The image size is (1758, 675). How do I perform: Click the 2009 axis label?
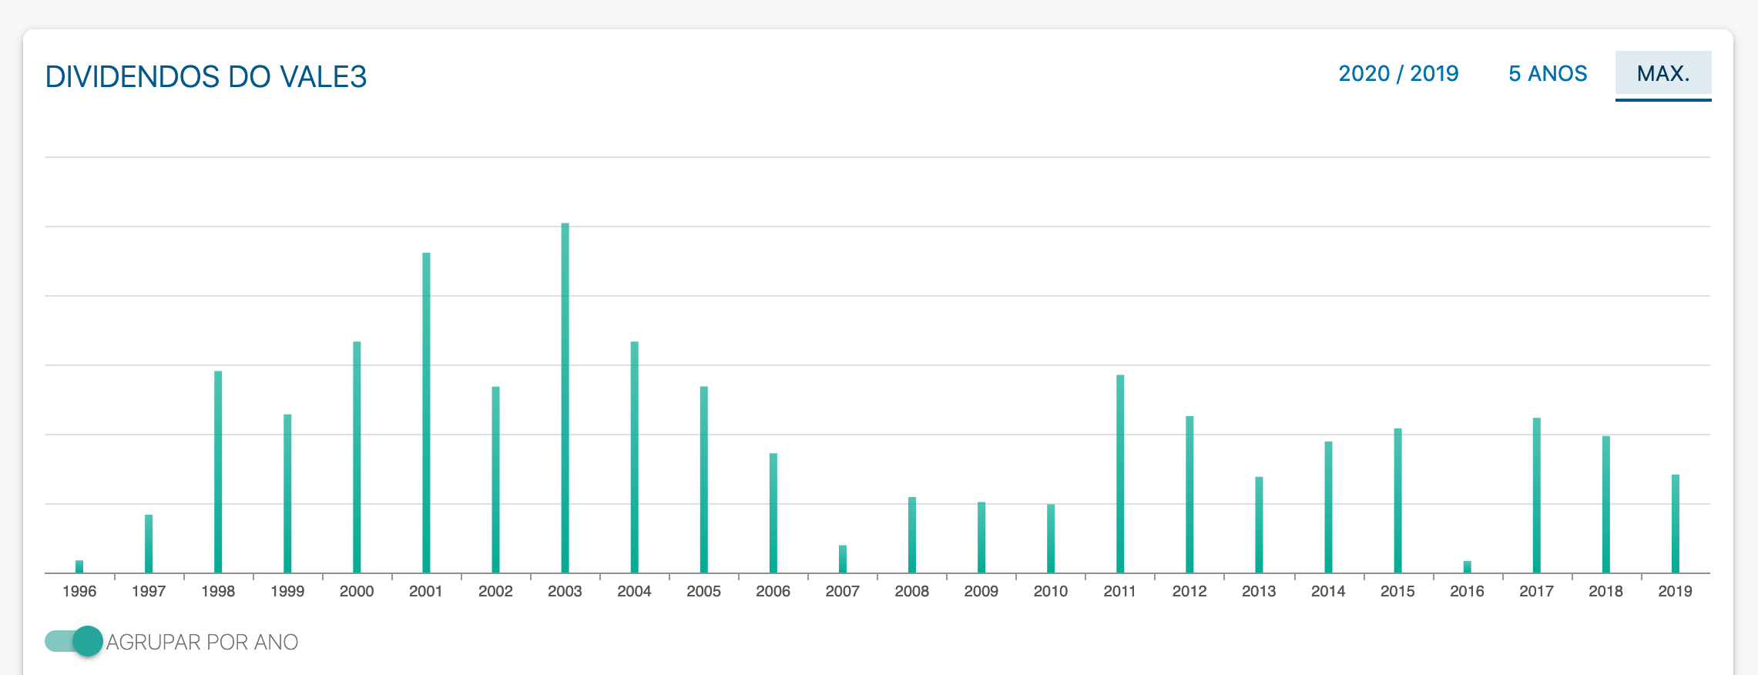(981, 591)
